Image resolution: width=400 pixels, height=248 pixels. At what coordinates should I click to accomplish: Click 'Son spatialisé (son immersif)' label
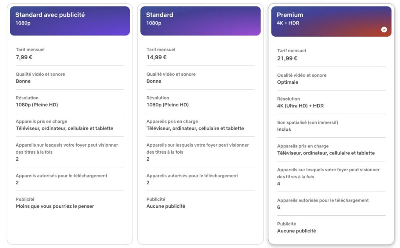pyautogui.click(x=307, y=122)
